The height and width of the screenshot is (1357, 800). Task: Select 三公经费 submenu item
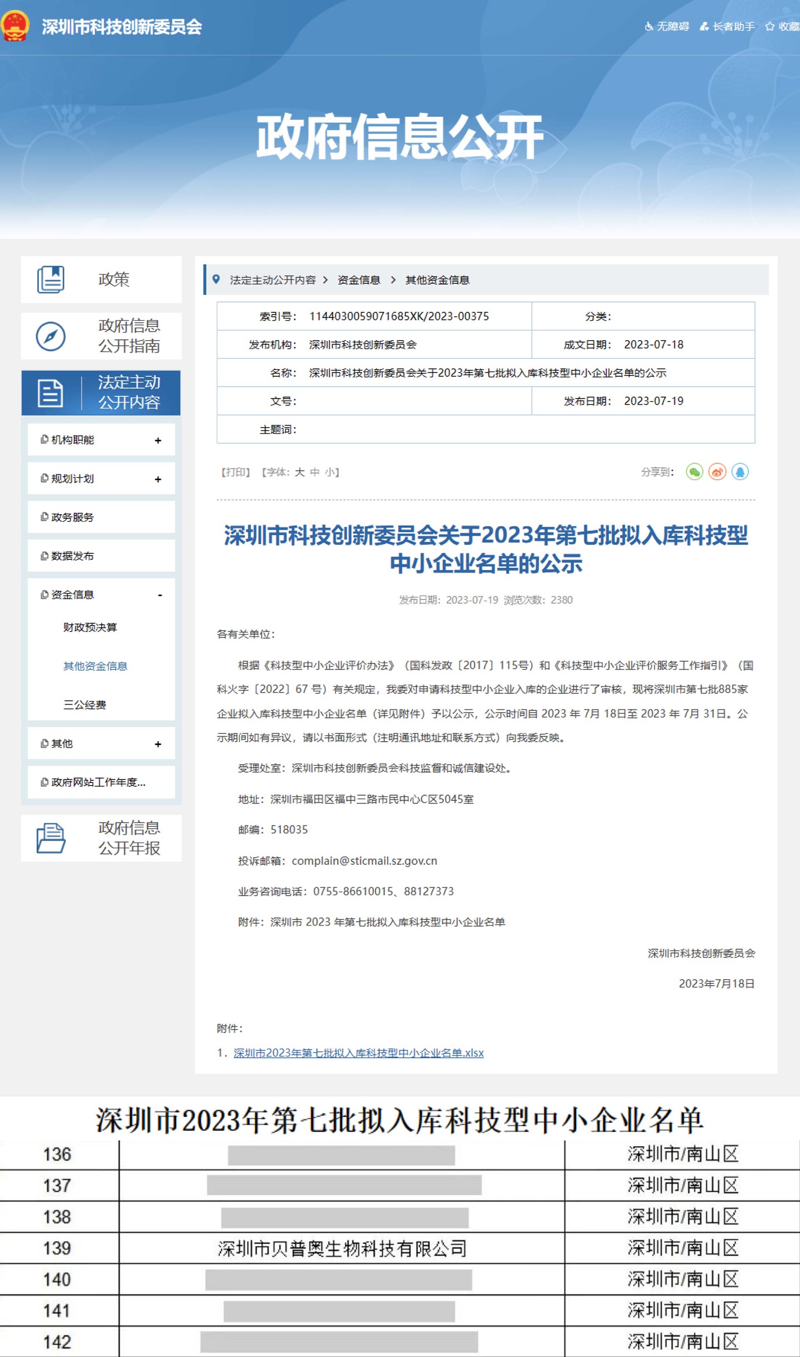[85, 705]
